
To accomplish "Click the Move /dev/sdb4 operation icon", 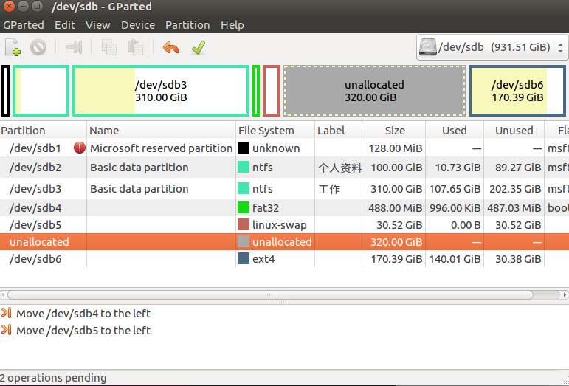I will coord(6,313).
